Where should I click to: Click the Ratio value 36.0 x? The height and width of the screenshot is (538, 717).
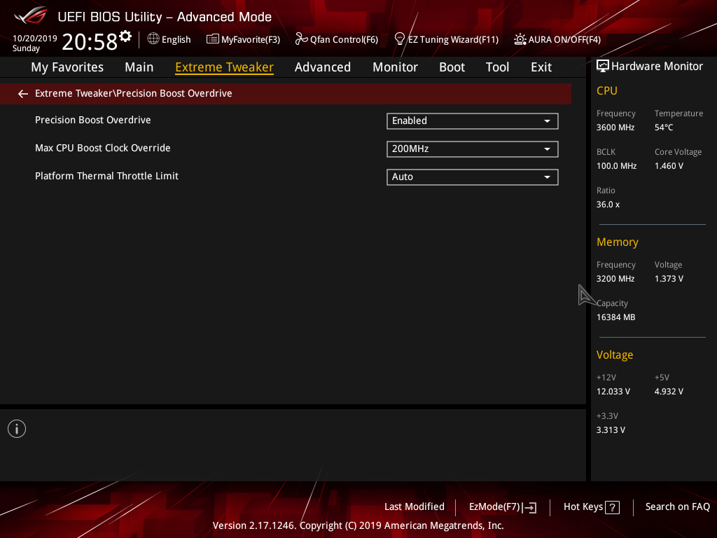point(608,205)
